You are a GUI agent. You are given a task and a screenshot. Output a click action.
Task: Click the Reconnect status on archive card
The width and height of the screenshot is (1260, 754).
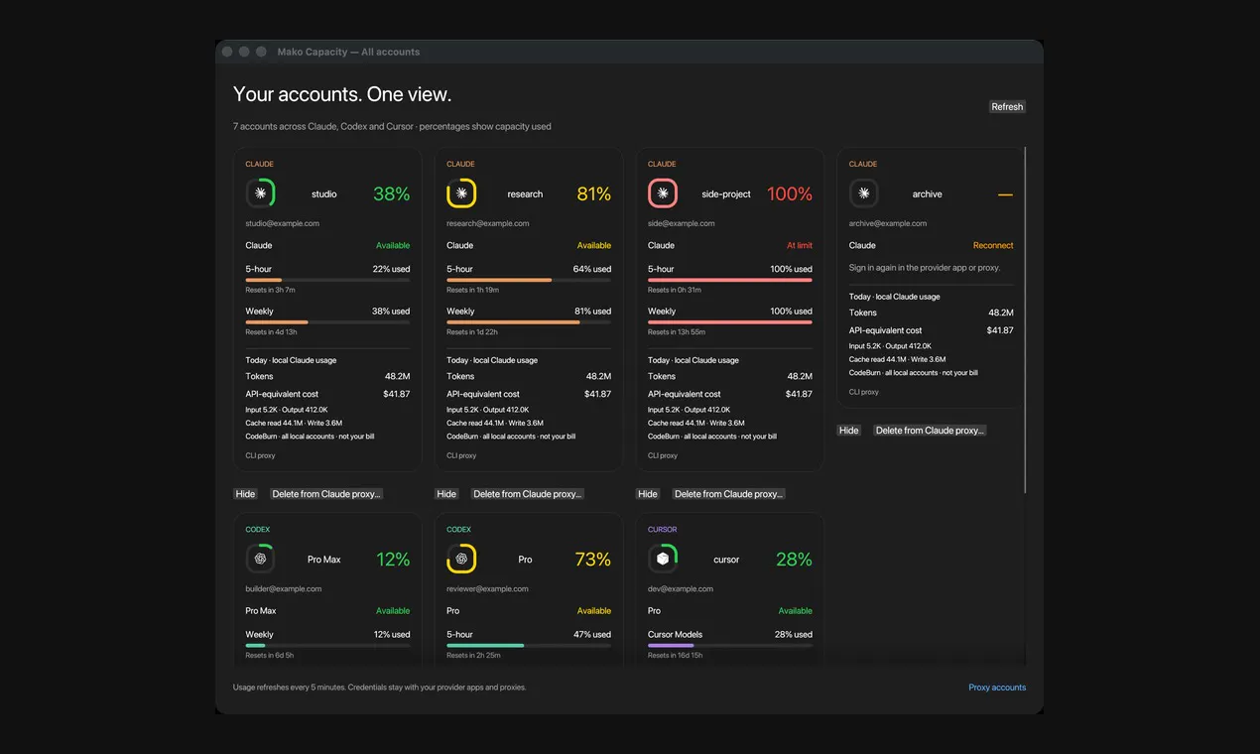pyautogui.click(x=993, y=246)
